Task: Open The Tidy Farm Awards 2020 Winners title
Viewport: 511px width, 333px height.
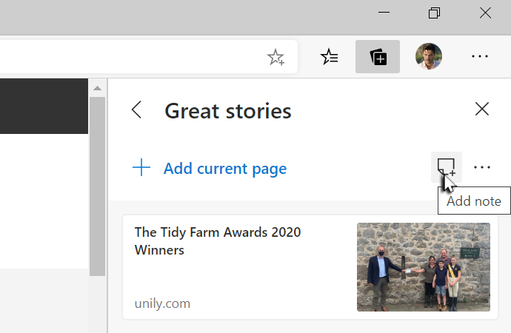Action: (x=218, y=240)
